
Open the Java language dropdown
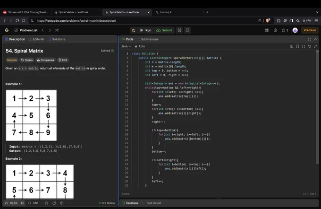pyautogui.click(x=126, y=46)
